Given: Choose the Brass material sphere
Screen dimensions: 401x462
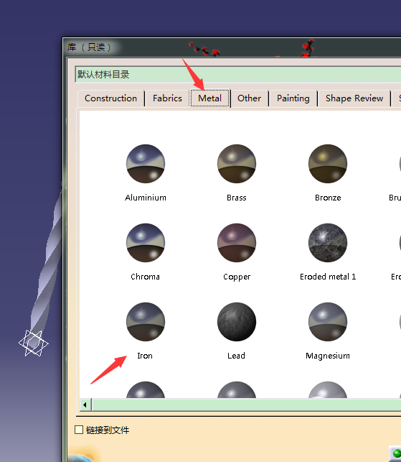Looking at the screenshot, I should 237,164.
